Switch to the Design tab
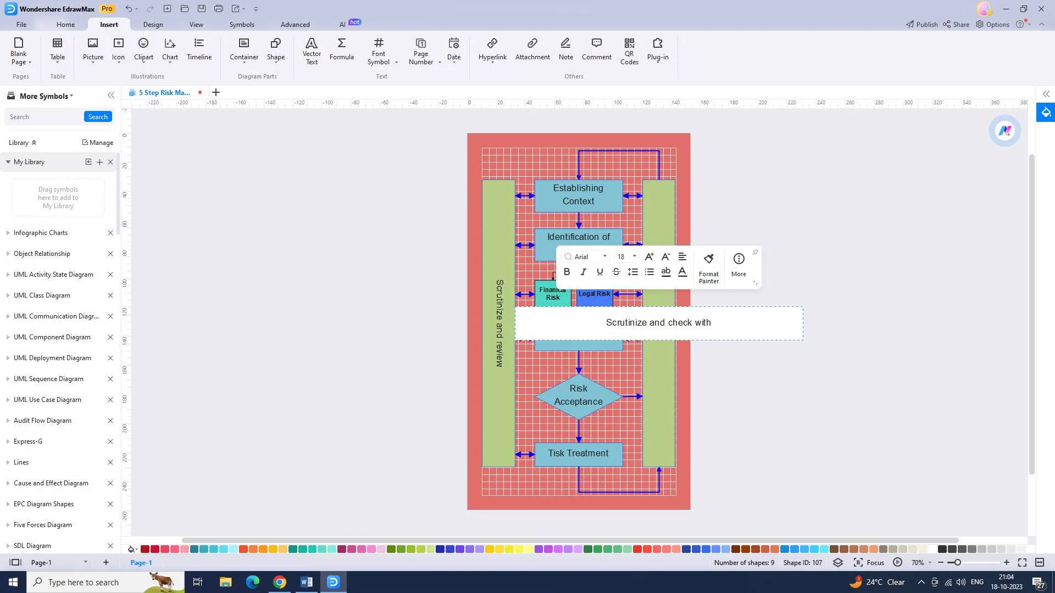 tap(152, 24)
